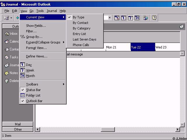The image size is (187, 140).
Task: Select the By Category view
Action: coord(85,28)
